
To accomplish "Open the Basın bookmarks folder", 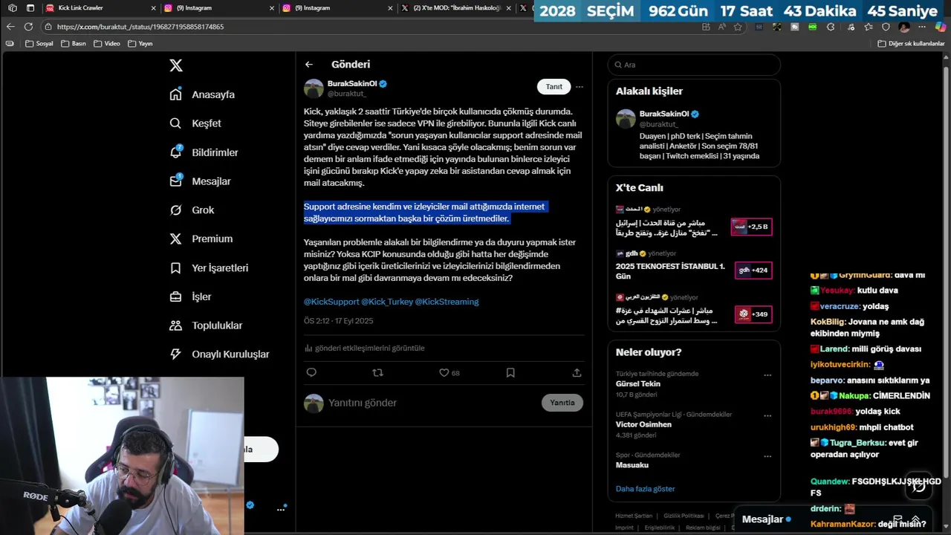I will tap(74, 44).
